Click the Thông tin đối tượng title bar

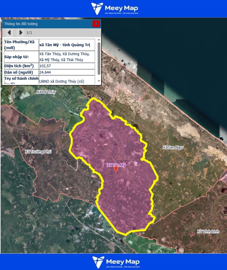coord(47,24)
